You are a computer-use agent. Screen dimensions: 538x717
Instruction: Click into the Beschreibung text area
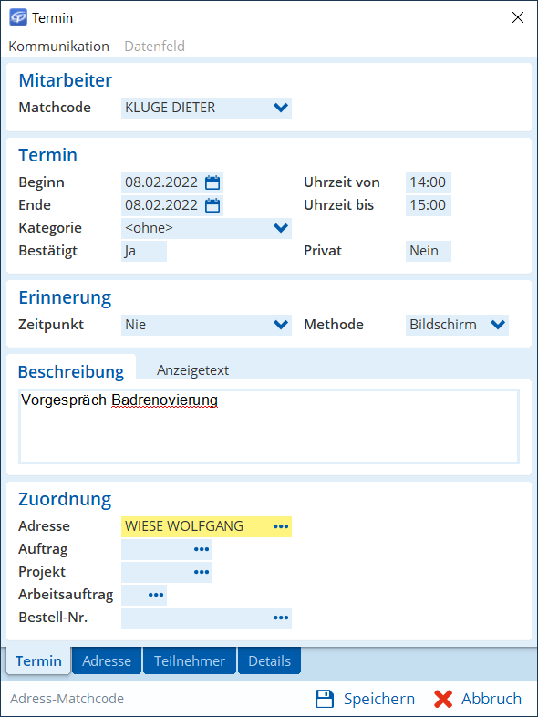pos(269,426)
